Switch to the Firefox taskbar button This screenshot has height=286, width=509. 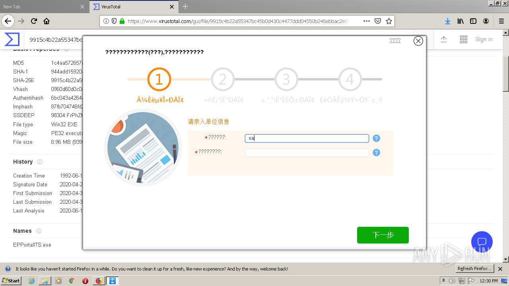[x=99, y=281]
